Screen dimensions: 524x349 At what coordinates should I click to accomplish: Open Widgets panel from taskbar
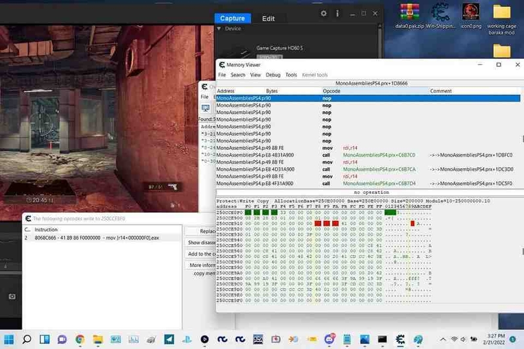45,340
